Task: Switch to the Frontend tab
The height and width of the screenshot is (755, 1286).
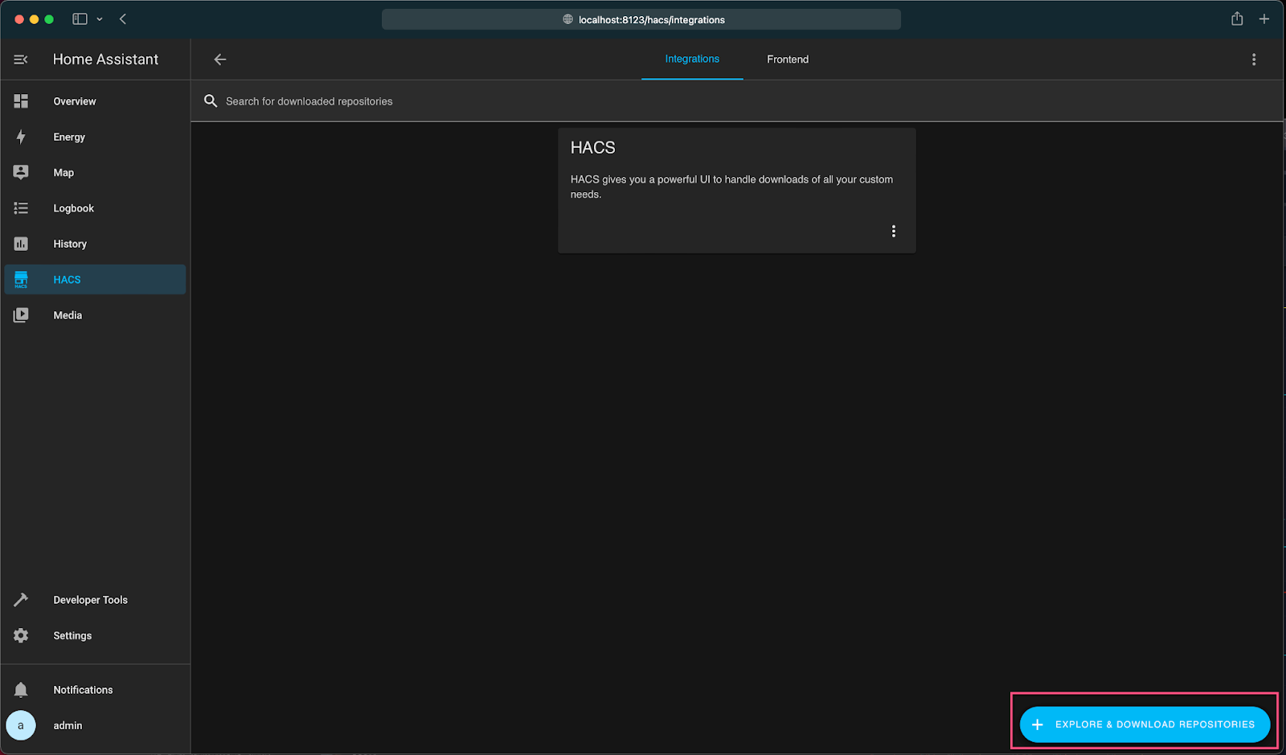Action: click(x=788, y=59)
